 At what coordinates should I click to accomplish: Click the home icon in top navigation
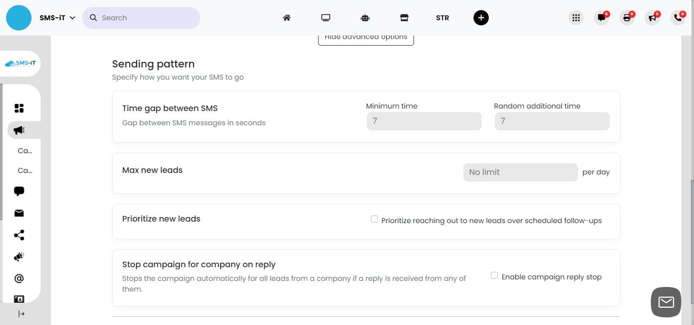point(287,18)
